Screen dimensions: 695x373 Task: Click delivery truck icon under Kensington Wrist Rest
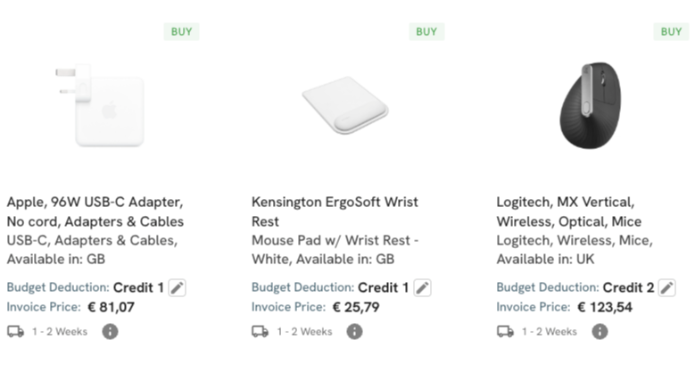click(261, 331)
